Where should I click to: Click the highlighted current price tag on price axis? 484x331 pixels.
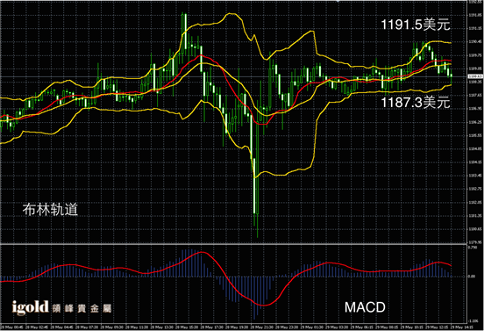[475, 76]
